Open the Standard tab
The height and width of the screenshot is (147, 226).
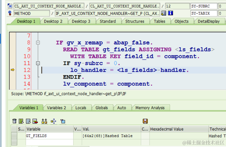(108, 21)
